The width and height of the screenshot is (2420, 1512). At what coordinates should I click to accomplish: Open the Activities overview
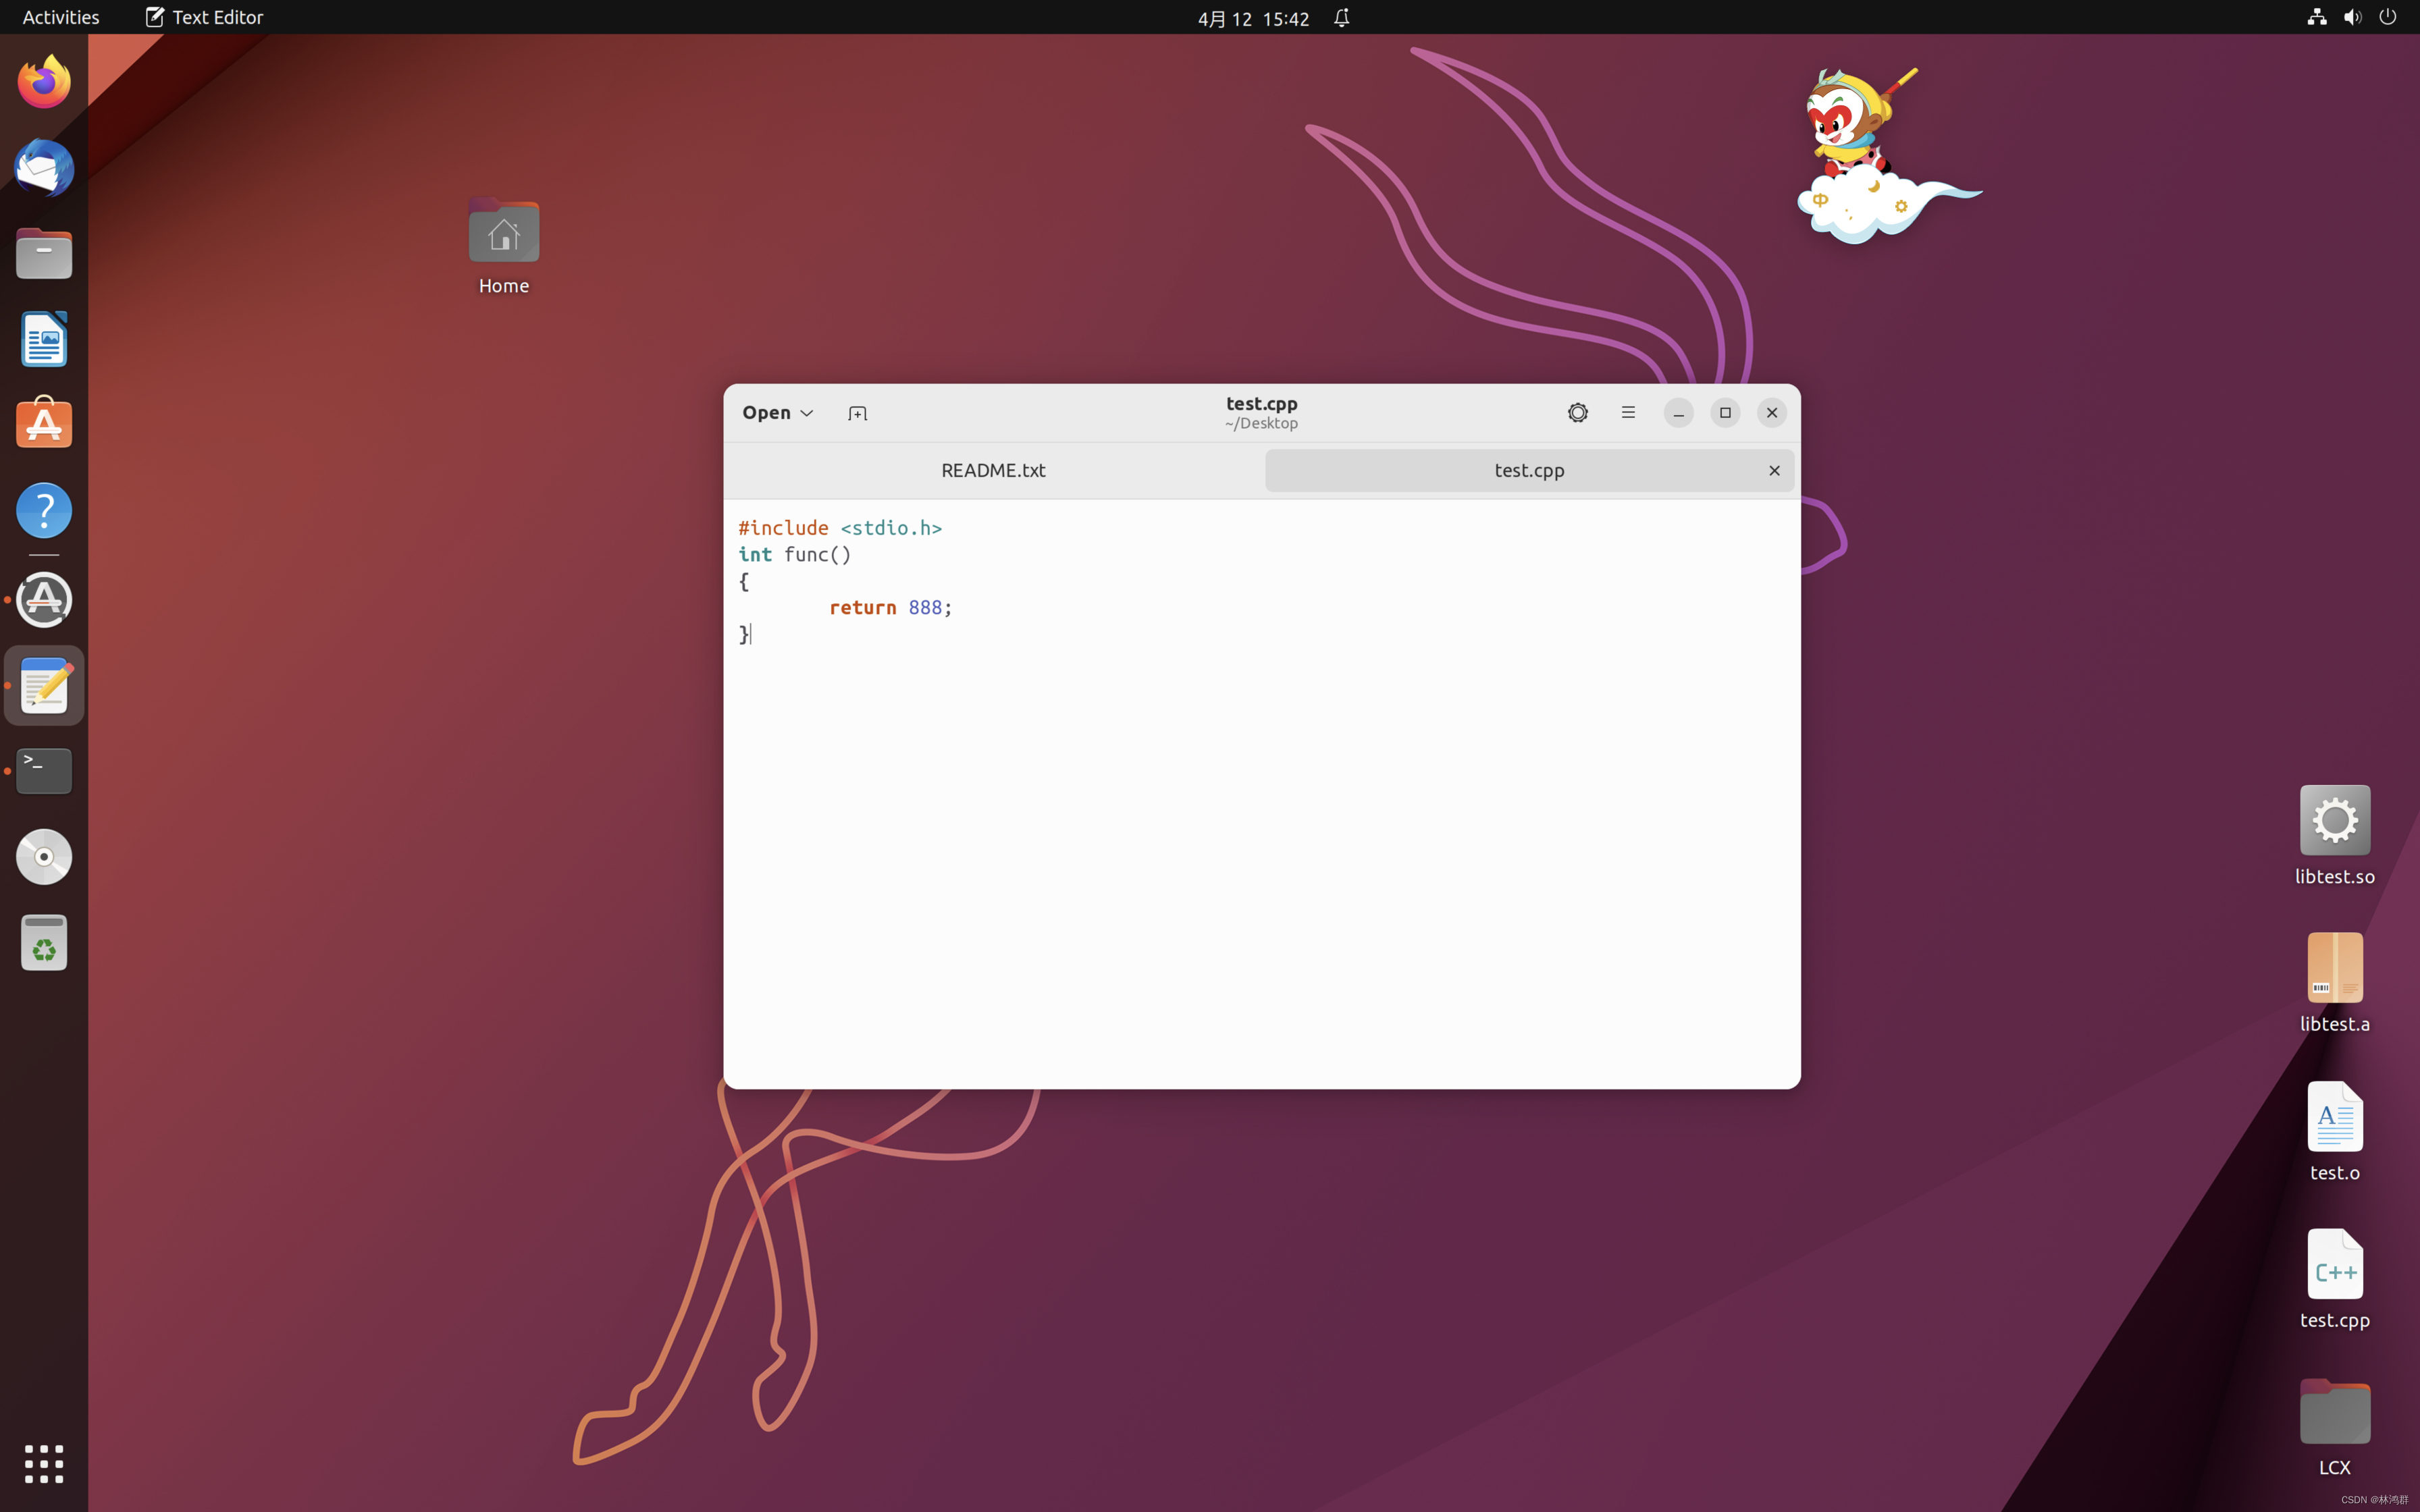[x=61, y=17]
